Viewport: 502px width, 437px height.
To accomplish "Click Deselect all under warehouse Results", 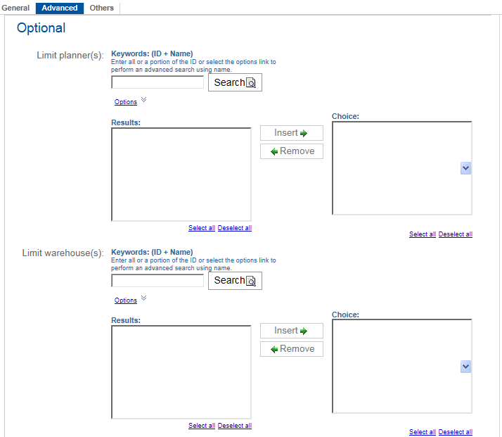I will 235,426.
